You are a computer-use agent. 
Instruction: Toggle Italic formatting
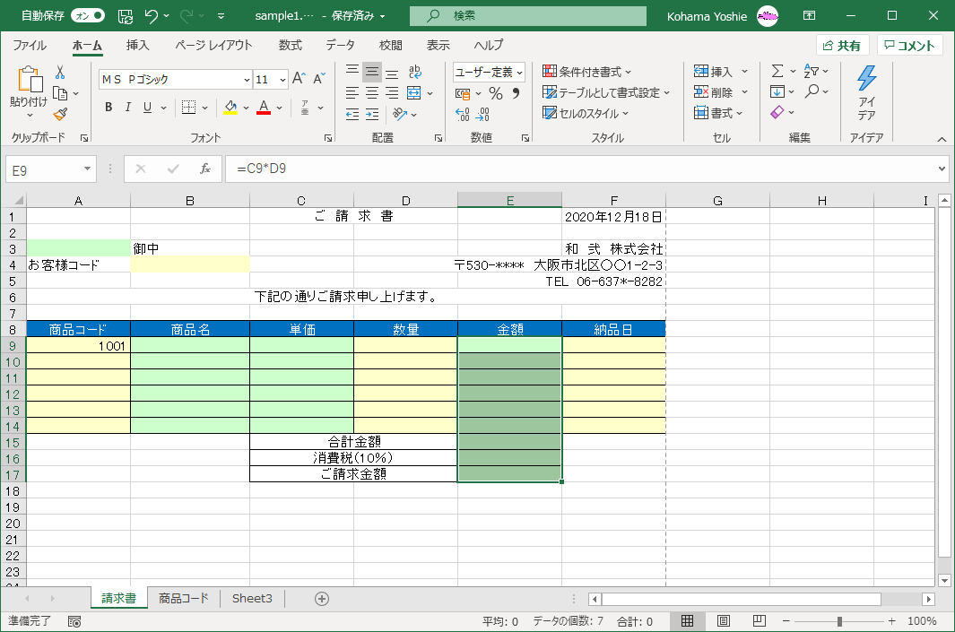(128, 108)
